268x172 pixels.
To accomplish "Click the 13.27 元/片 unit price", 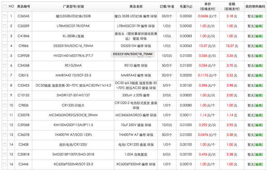I will click(x=207, y=46).
